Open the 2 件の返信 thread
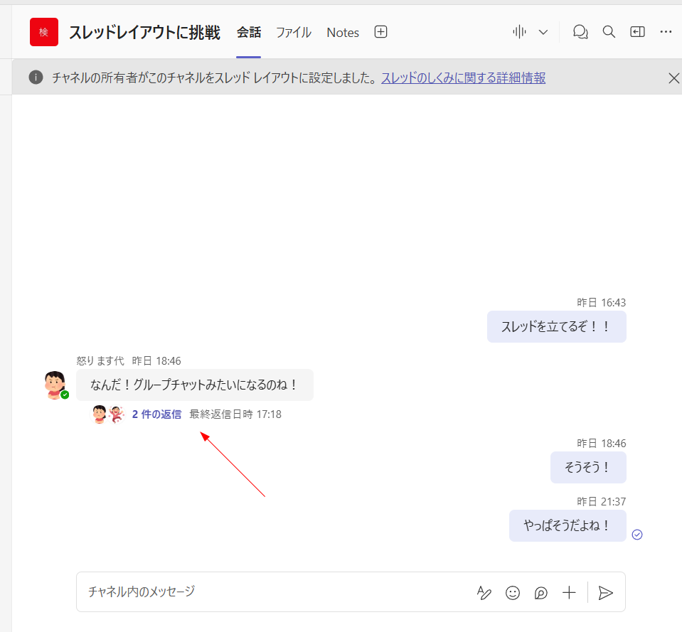Viewport: 682px width, 632px height. [x=156, y=414]
